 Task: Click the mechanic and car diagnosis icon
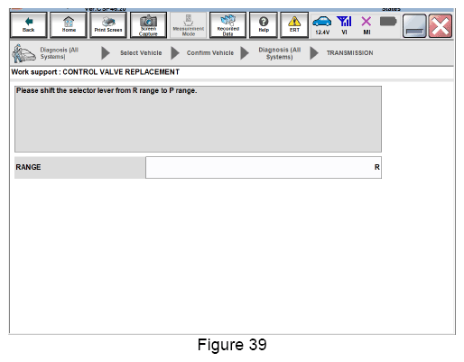point(23,53)
